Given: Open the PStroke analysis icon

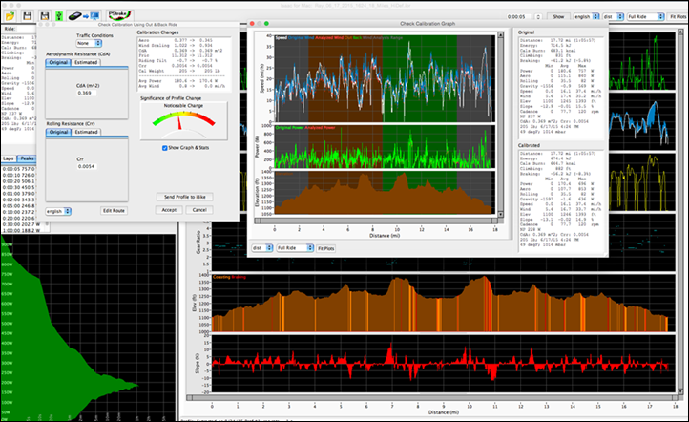Looking at the screenshot, I should point(119,16).
